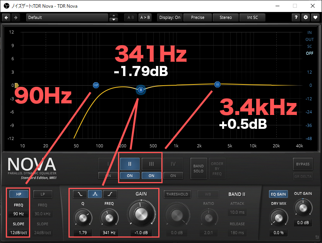Select the bell filter shape
The height and width of the screenshot is (243, 322).
[x=95, y=194]
